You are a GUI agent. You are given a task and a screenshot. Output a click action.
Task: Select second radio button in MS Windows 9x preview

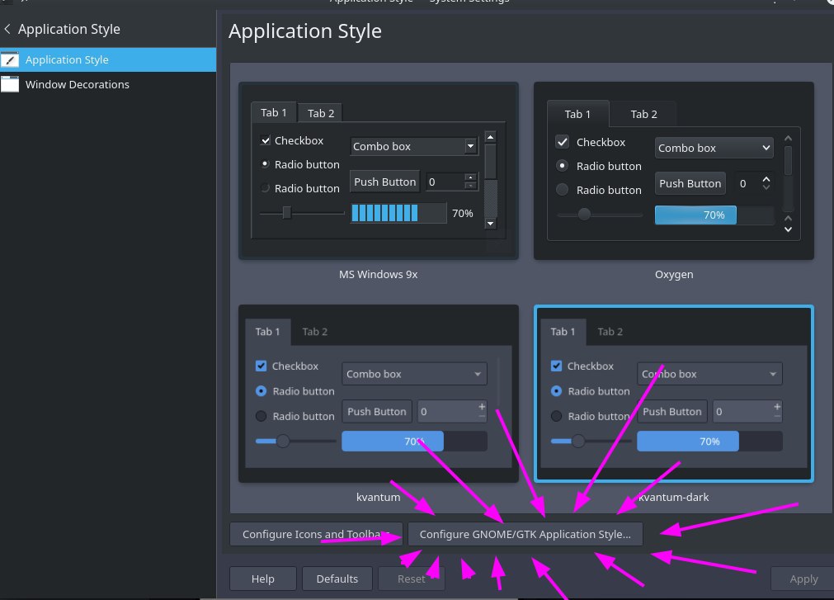click(x=266, y=188)
